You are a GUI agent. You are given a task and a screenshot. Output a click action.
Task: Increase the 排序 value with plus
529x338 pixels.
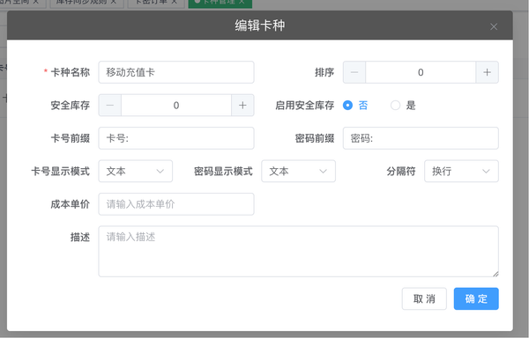tap(487, 72)
